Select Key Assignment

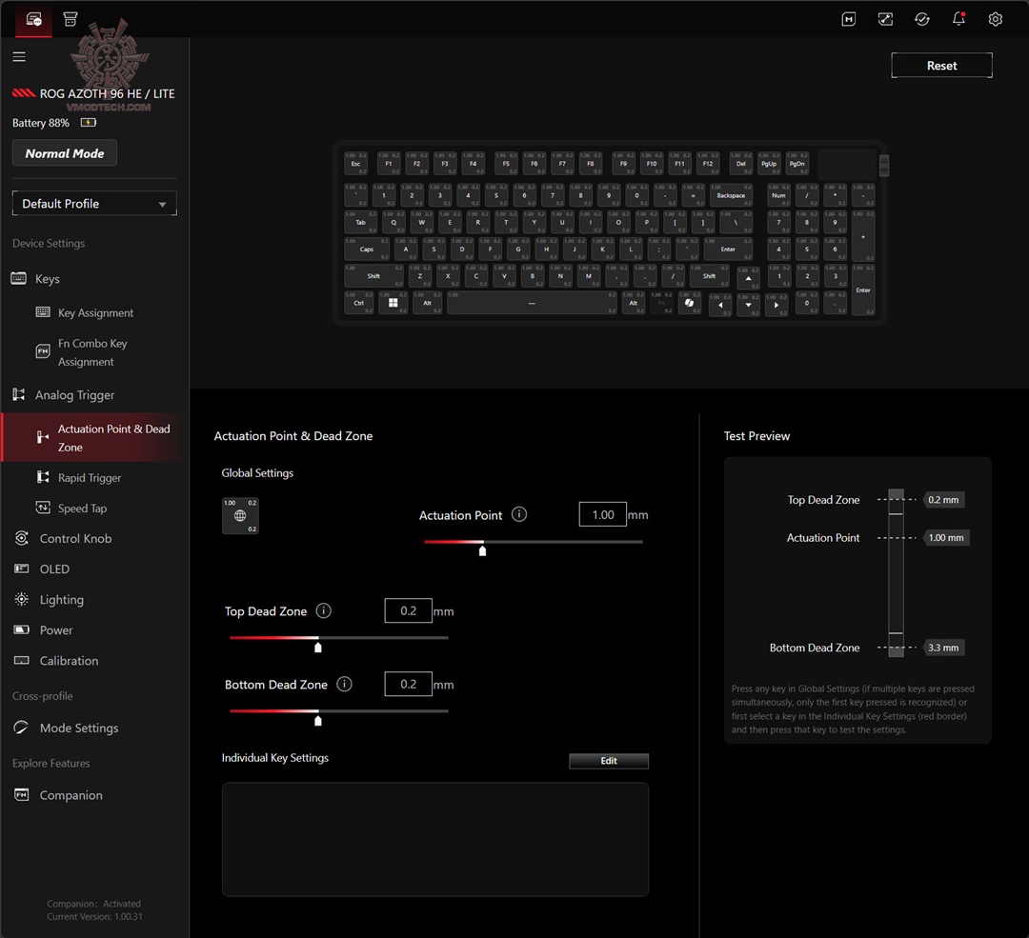[94, 313]
